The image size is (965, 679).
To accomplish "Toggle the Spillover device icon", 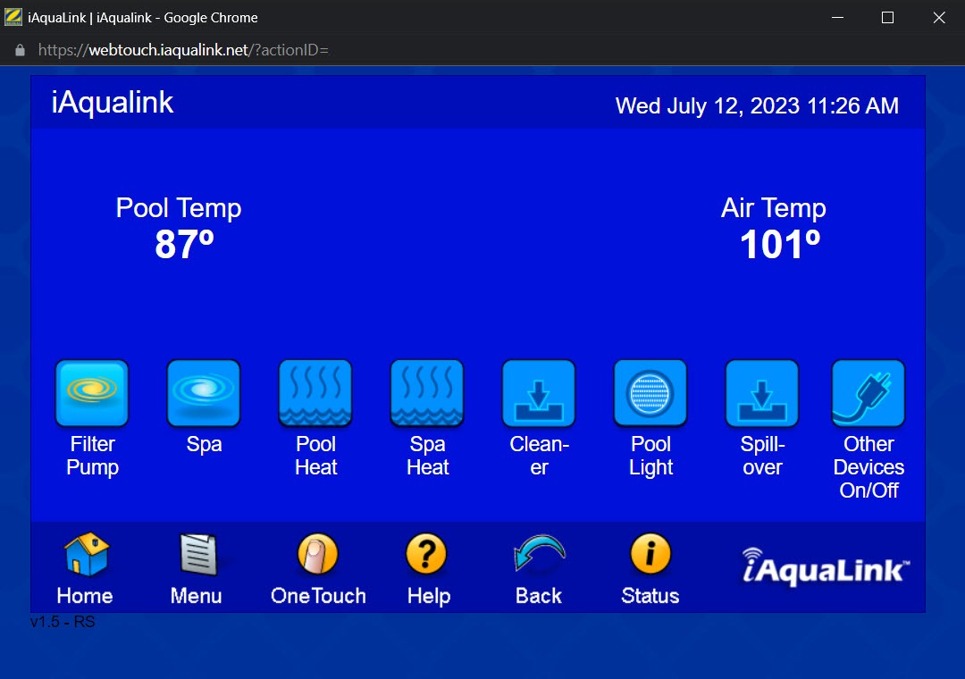I will pos(762,393).
